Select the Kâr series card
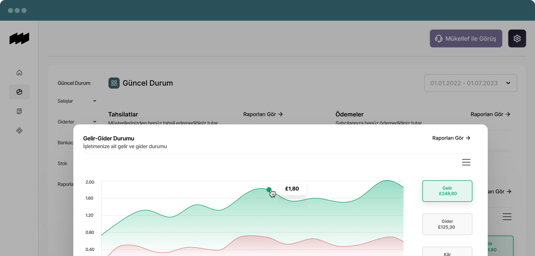The height and width of the screenshot is (256, 535). pos(447,252)
